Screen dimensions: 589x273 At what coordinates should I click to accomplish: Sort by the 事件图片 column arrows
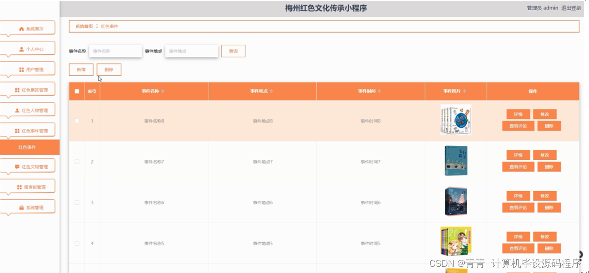pos(465,91)
